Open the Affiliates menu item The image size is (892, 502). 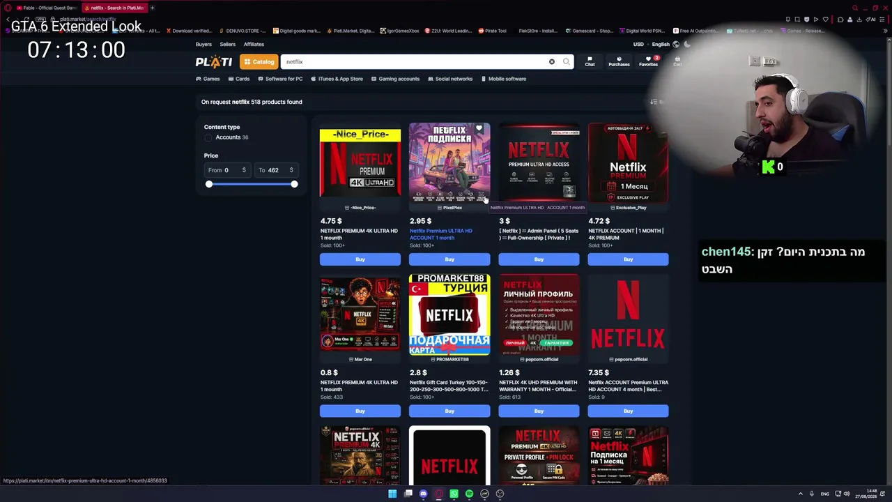coord(254,45)
